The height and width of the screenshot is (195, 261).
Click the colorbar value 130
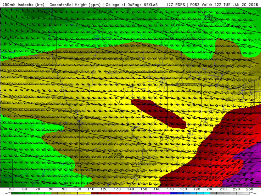pos(117,189)
